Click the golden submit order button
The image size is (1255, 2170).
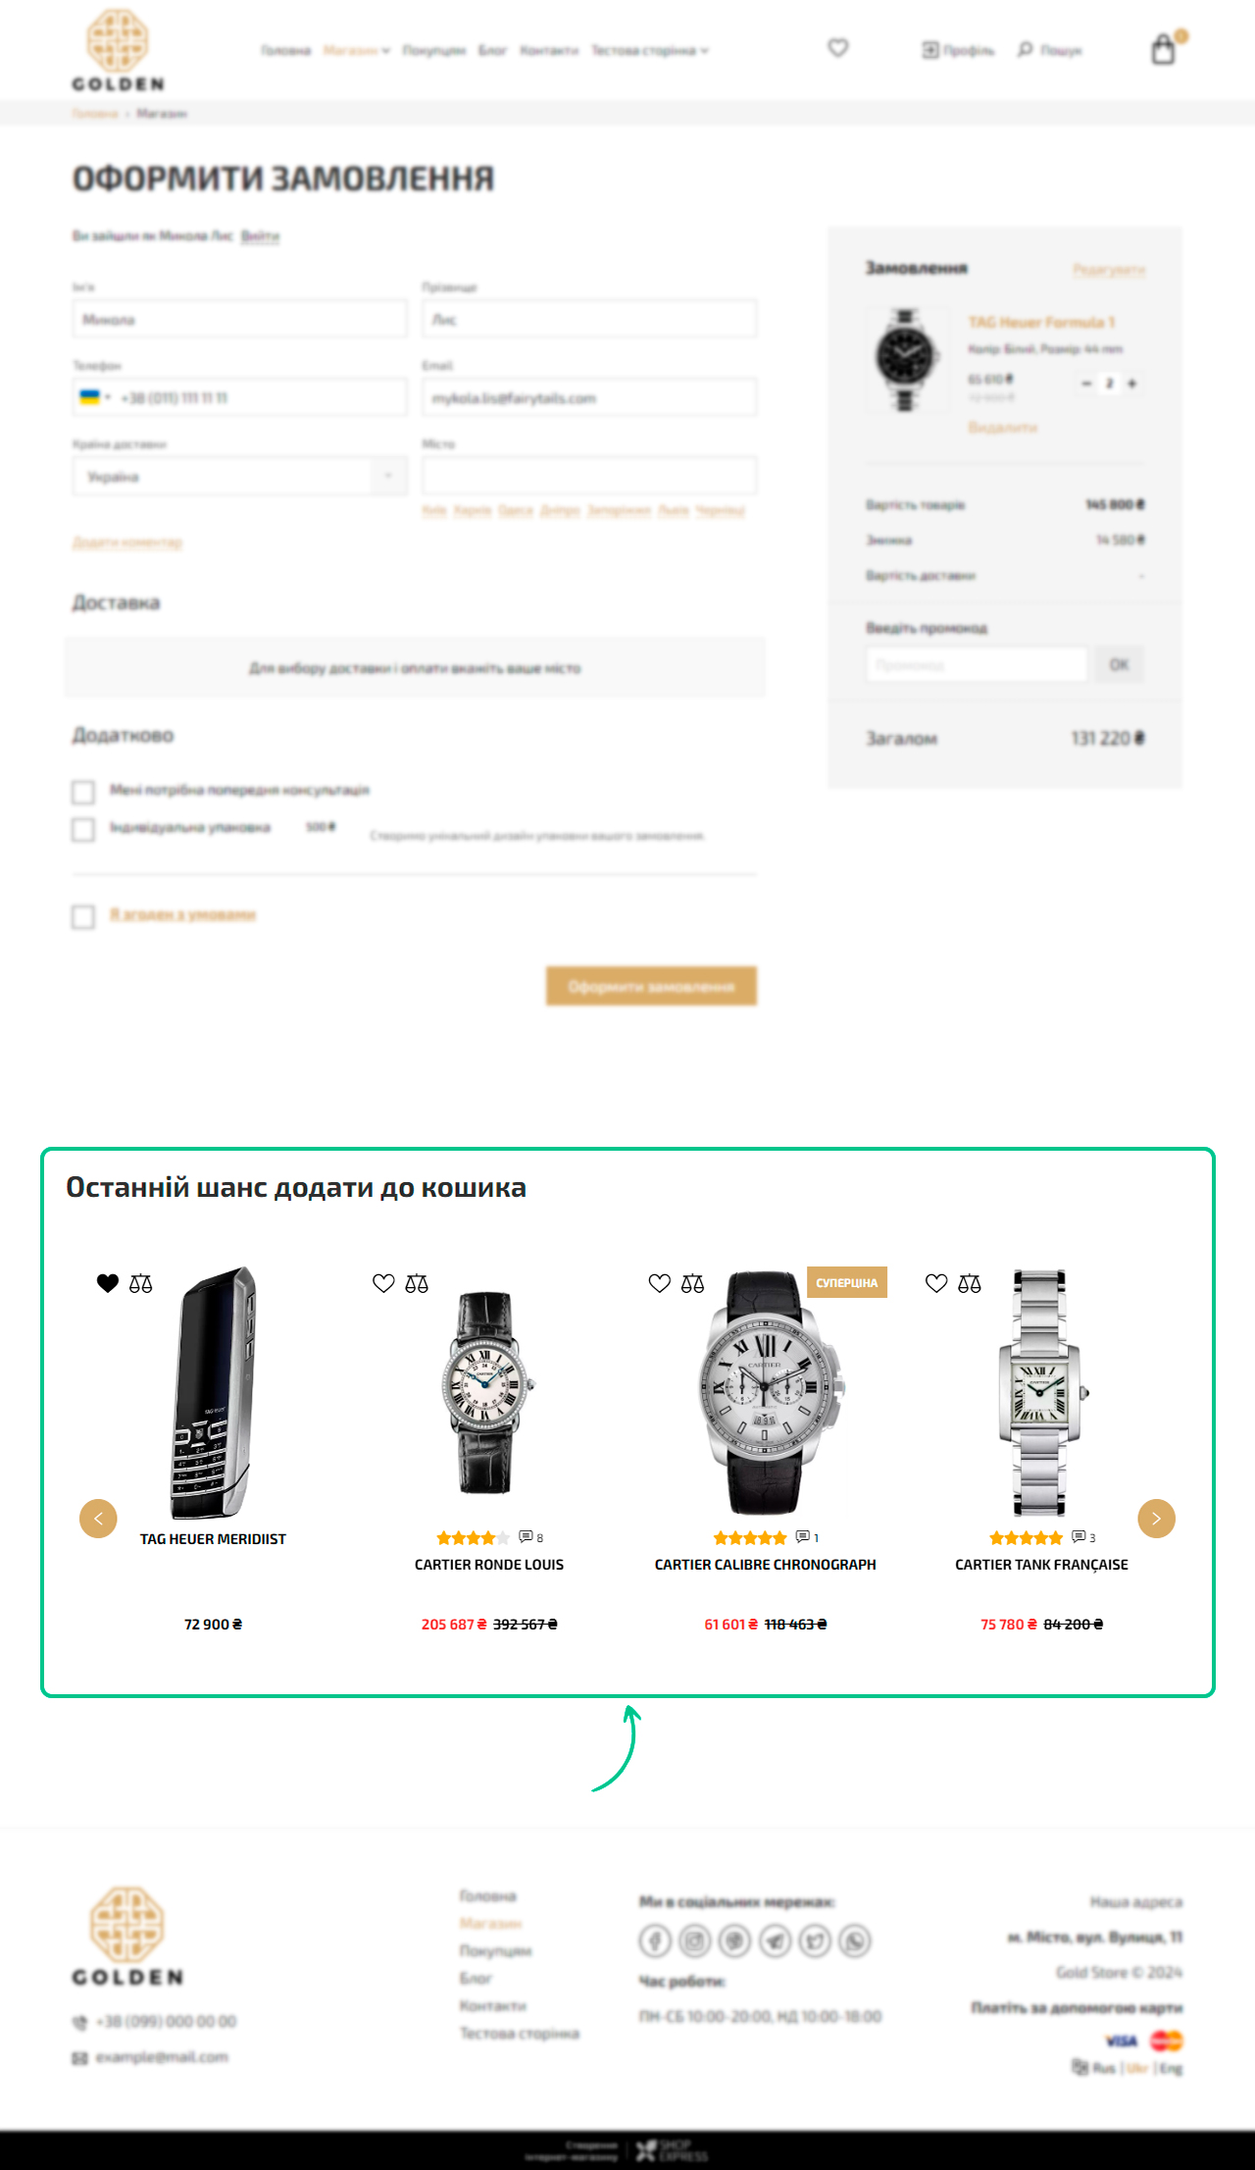click(x=651, y=986)
